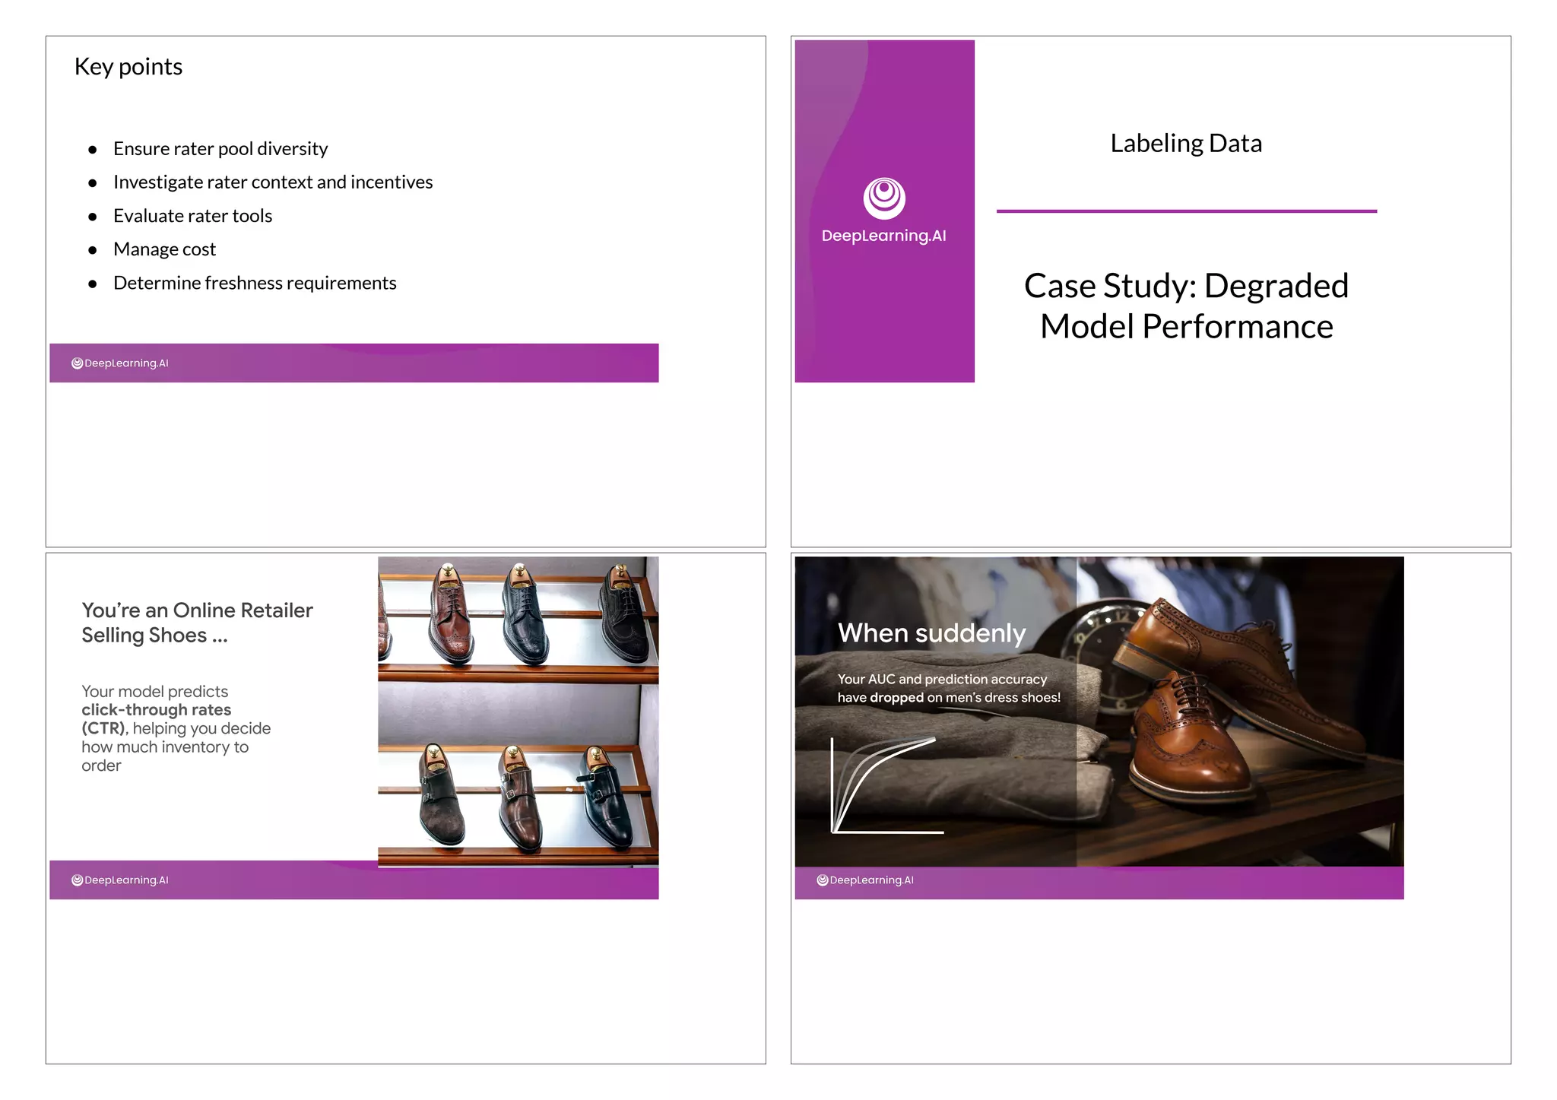Click 'Ensure rater pool diversity' bullet
Screen dimensions: 1557x1100
coord(220,149)
